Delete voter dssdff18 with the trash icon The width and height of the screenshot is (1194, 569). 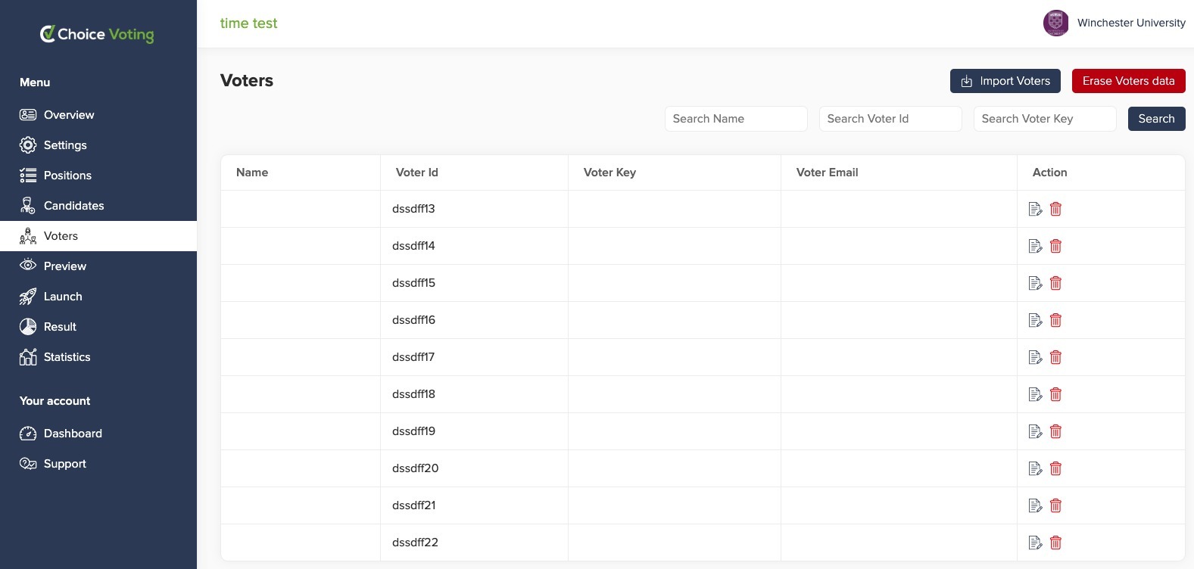pos(1055,394)
